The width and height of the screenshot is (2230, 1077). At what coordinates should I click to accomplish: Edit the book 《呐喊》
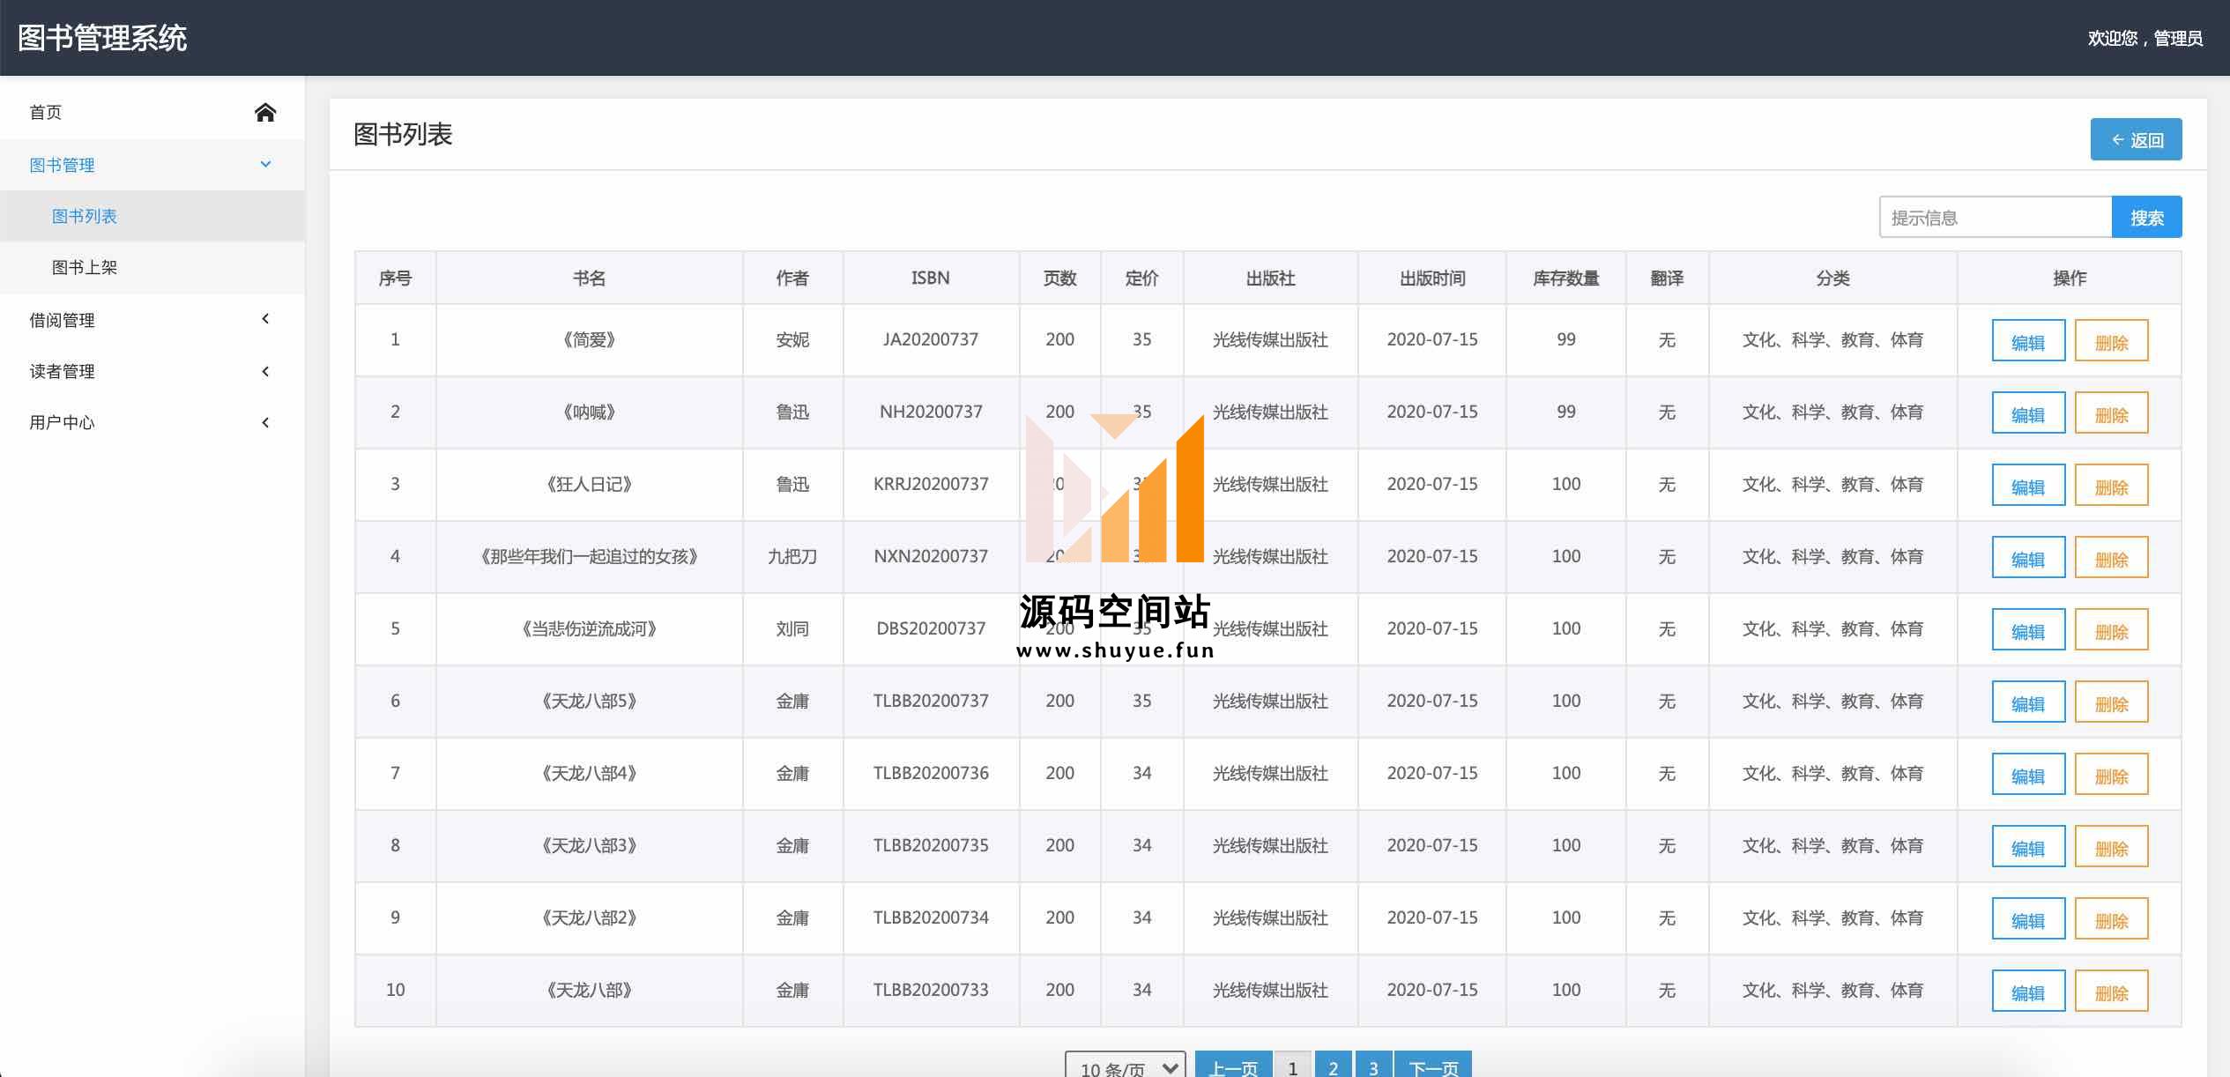click(2028, 412)
